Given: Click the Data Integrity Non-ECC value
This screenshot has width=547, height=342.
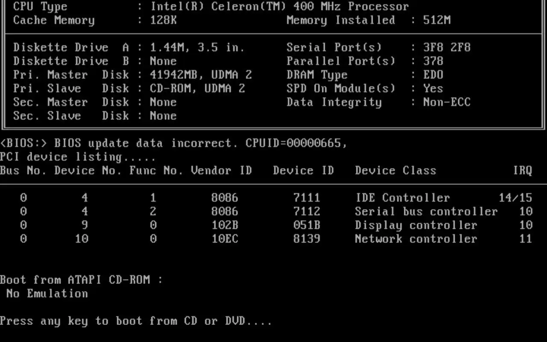Looking at the screenshot, I should click(447, 102).
